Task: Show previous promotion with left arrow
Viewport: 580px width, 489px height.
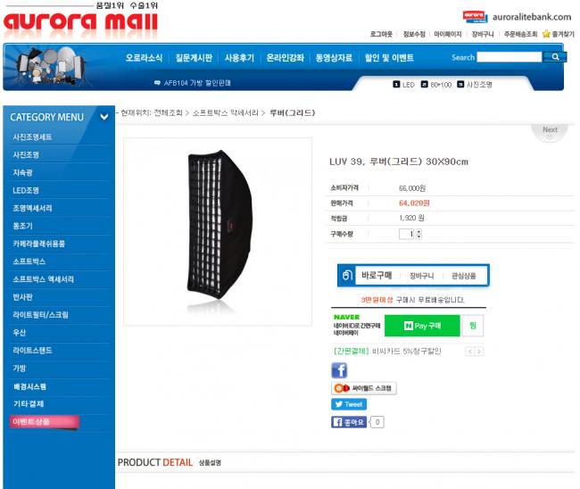Action: click(469, 352)
